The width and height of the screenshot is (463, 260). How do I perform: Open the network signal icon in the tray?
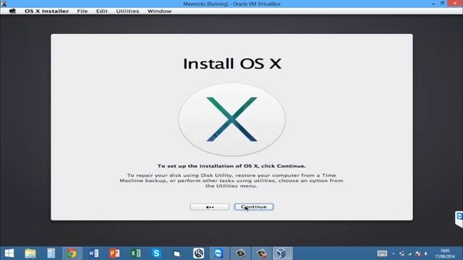click(410, 253)
